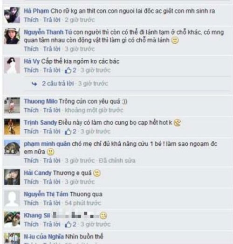Open Khang Sii's profile name link

click(37, 216)
